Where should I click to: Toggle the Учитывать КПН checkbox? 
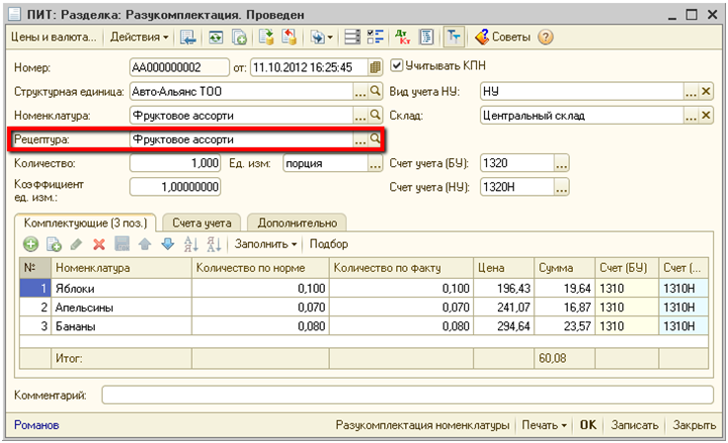[397, 66]
